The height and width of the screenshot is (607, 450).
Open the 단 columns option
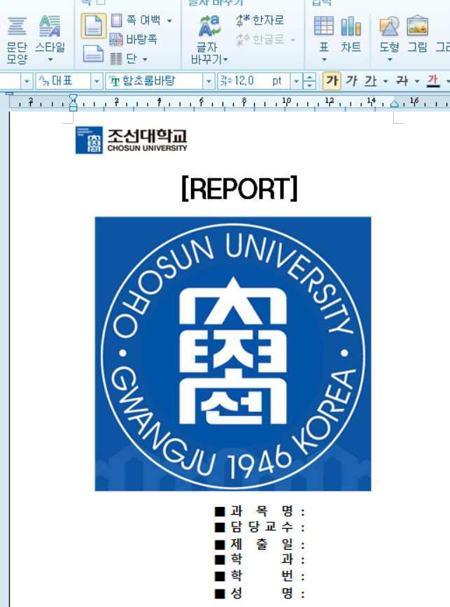click(x=125, y=59)
